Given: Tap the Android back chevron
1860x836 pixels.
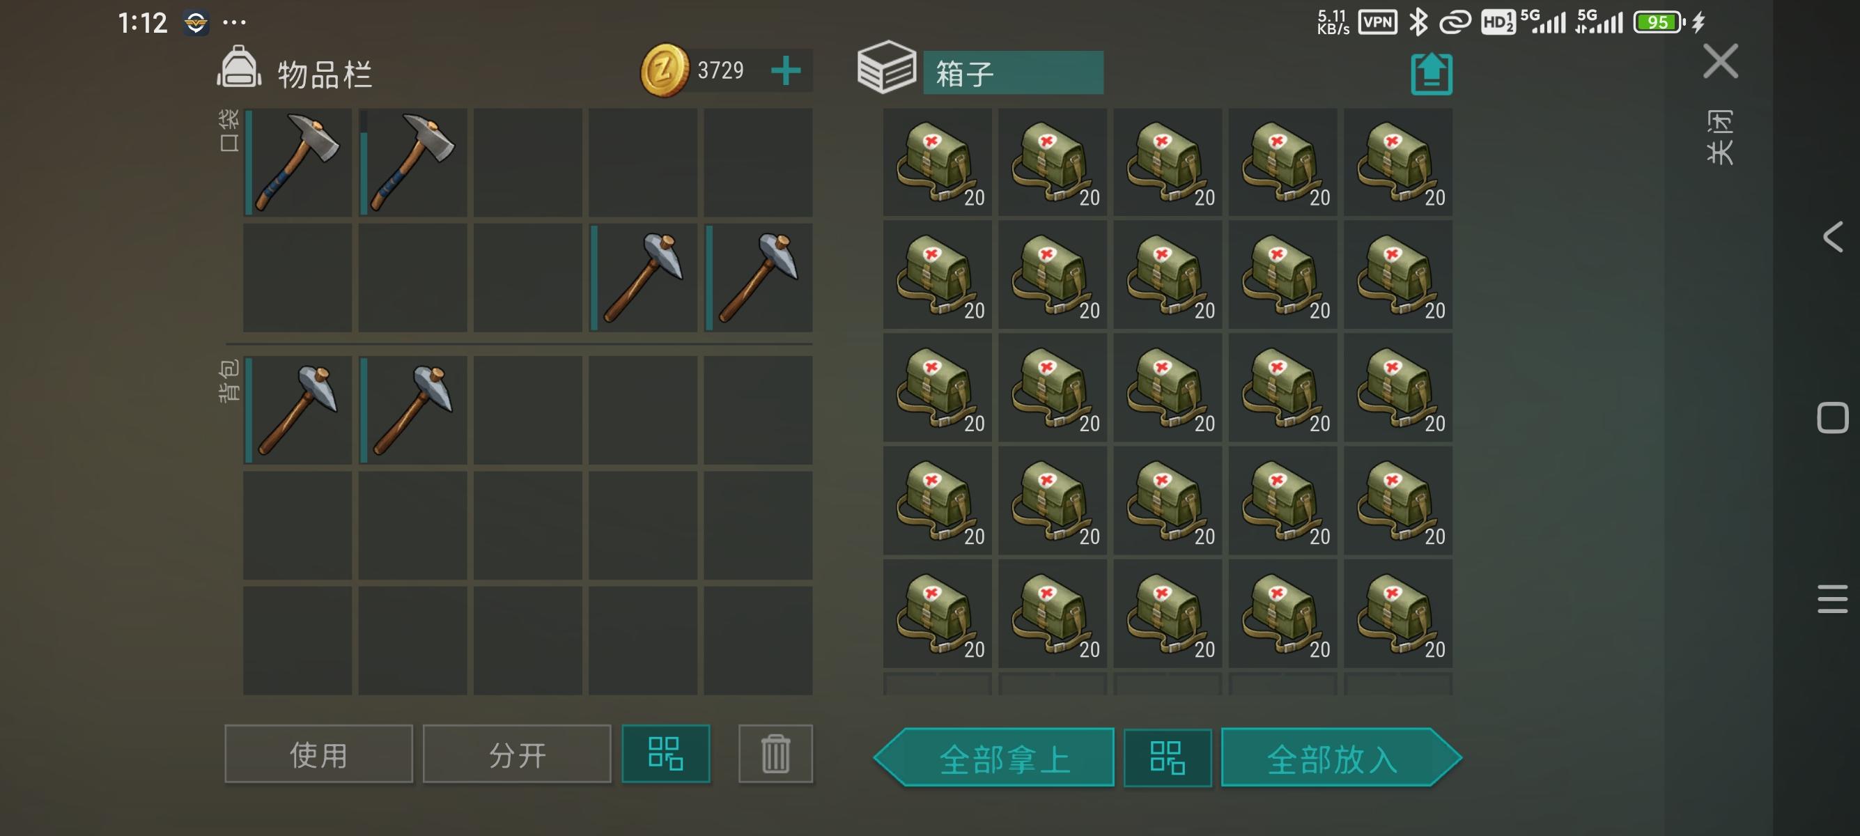Looking at the screenshot, I should [x=1833, y=237].
